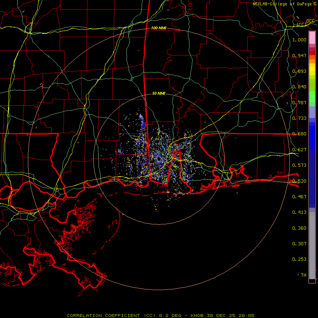
Task: Select the 0.840 scale label
Action: 299,87
